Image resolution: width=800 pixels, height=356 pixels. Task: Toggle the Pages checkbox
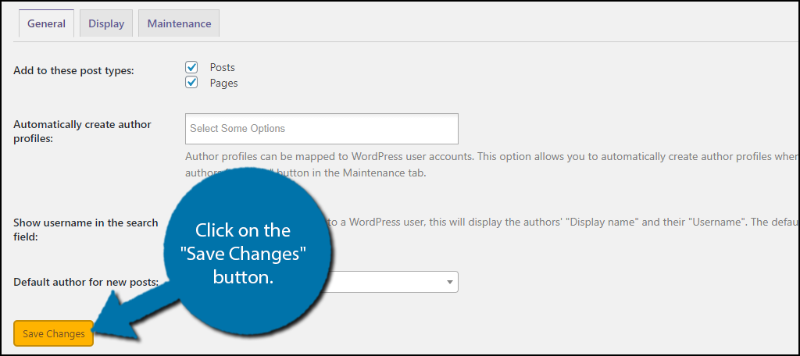pyautogui.click(x=191, y=83)
